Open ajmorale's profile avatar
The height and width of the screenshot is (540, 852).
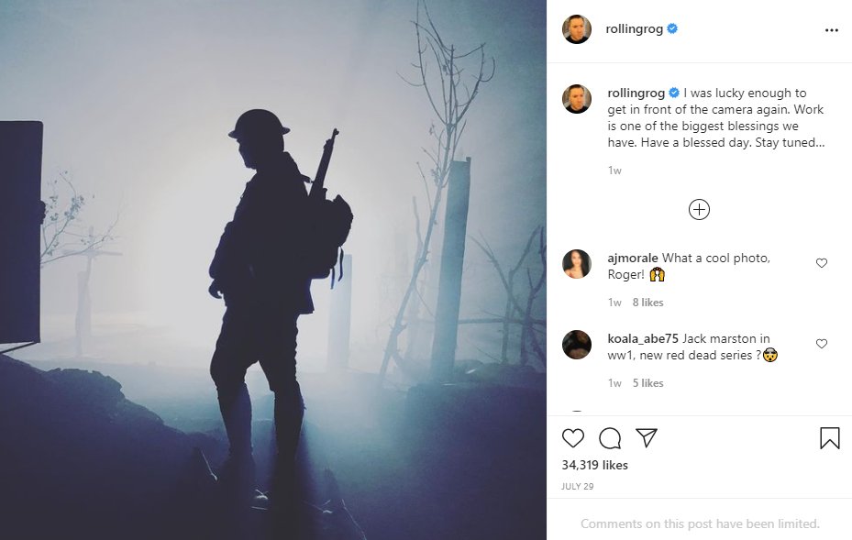pyautogui.click(x=577, y=264)
